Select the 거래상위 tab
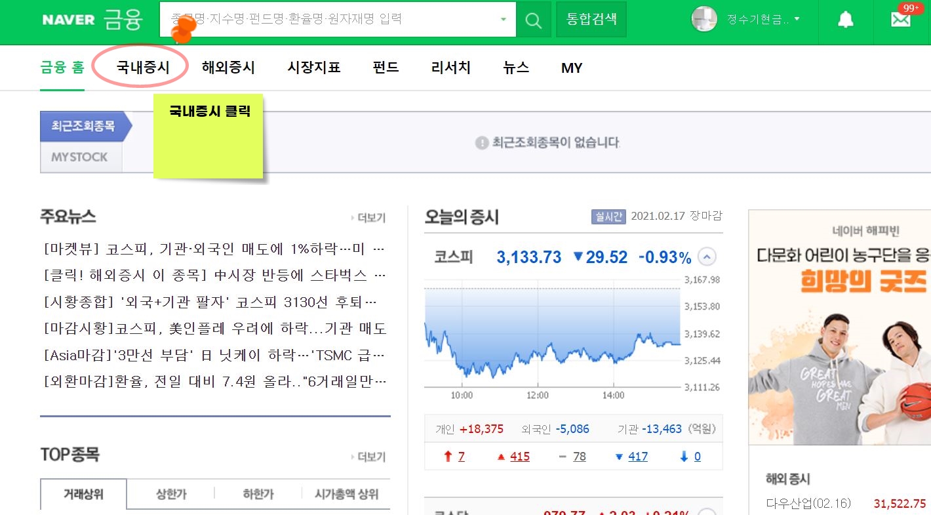 tap(83, 494)
